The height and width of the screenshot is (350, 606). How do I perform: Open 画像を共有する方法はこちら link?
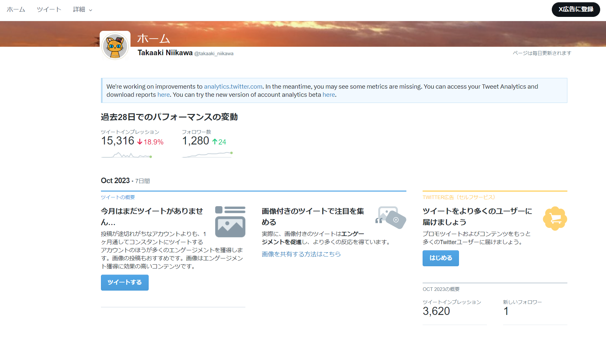301,254
